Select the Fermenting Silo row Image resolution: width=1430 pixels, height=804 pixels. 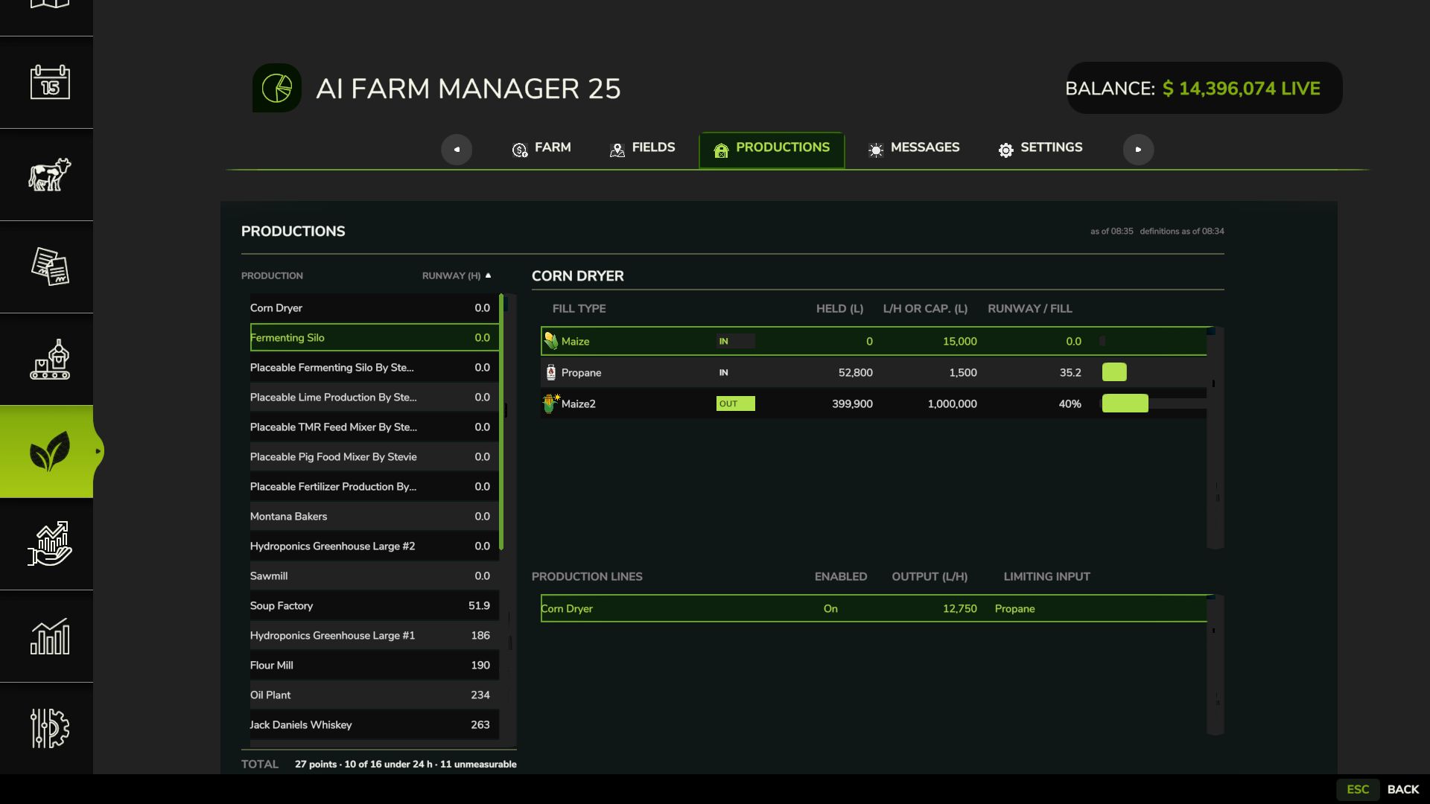(375, 338)
